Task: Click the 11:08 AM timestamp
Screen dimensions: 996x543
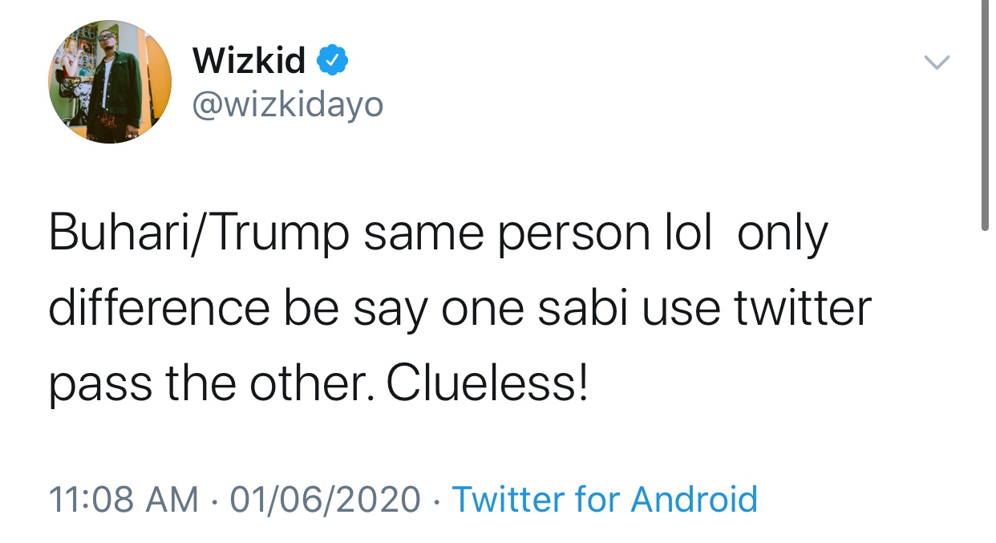Action: click(123, 499)
